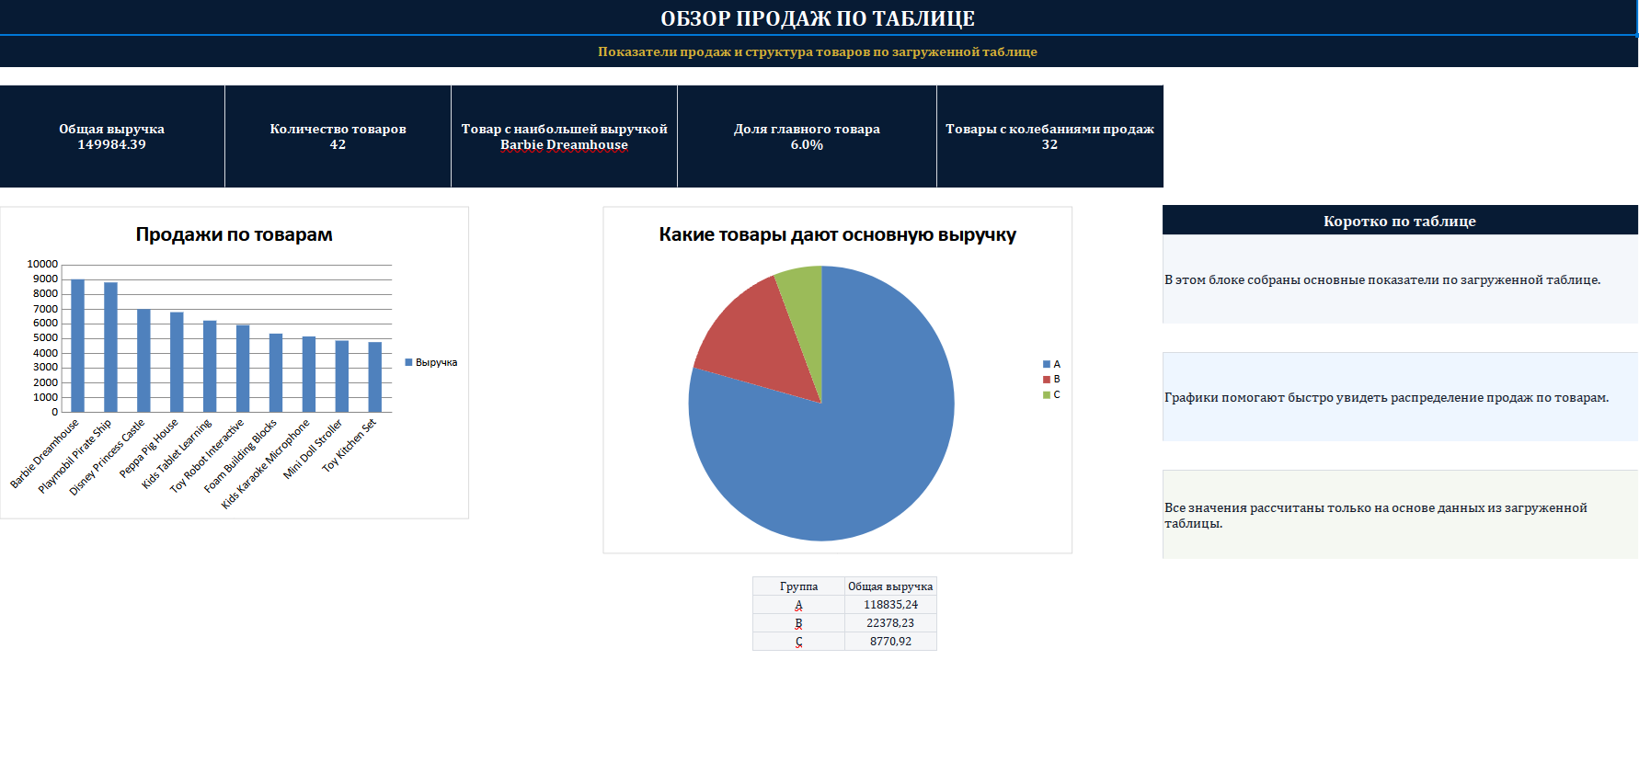Click the Barbie Dreamhouse bar in chart

click(x=78, y=346)
